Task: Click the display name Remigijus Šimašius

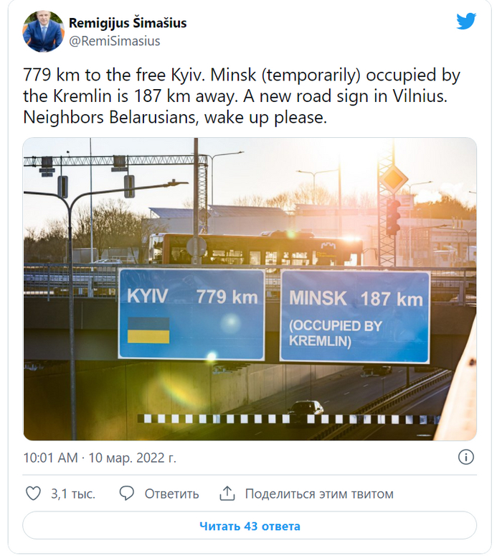Action: (x=128, y=23)
